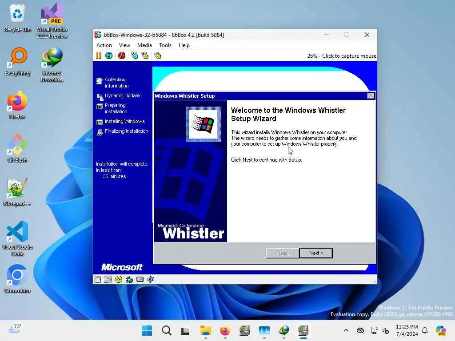The image size is (455, 341).
Task: Open the Action menu in 86Box
Action: pyautogui.click(x=104, y=45)
